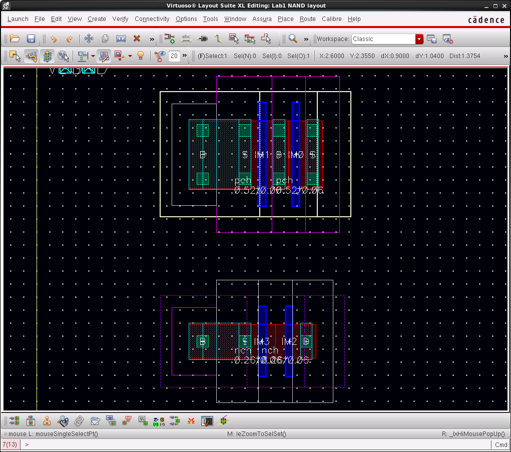511x452 pixels.
Task: Click the Copy tool icon
Action: click(105, 39)
